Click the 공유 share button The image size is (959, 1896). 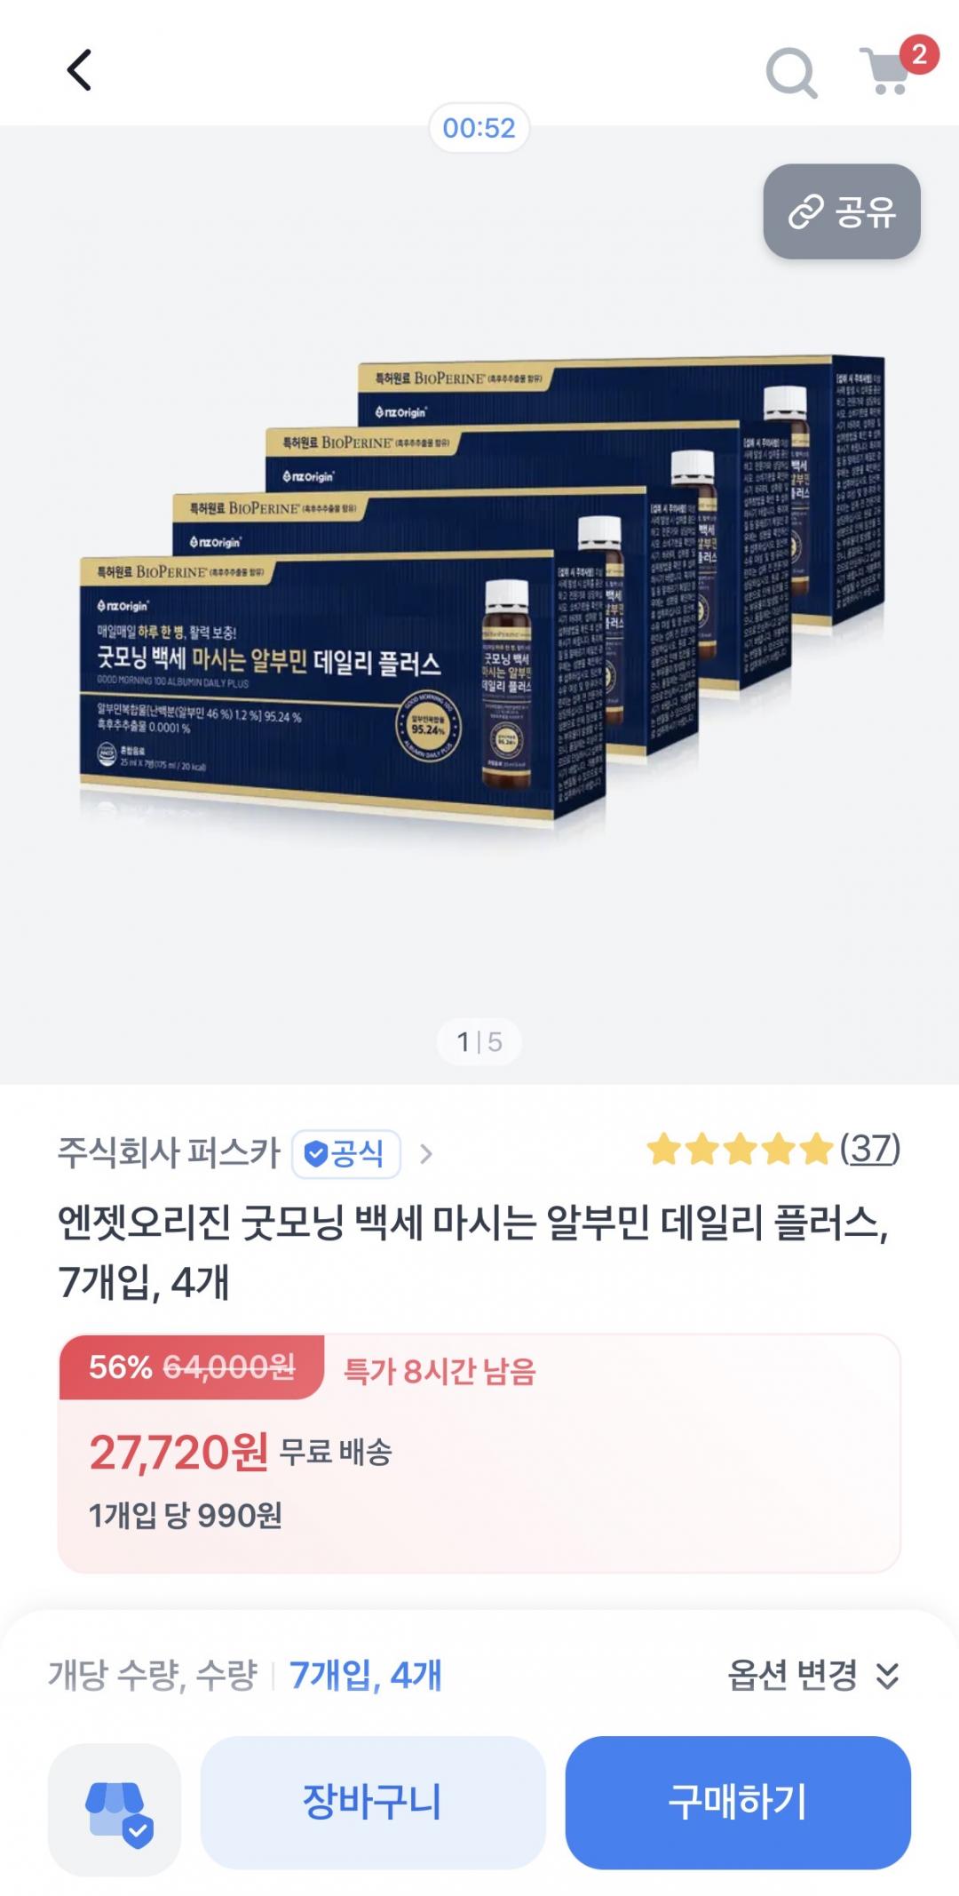tap(842, 211)
